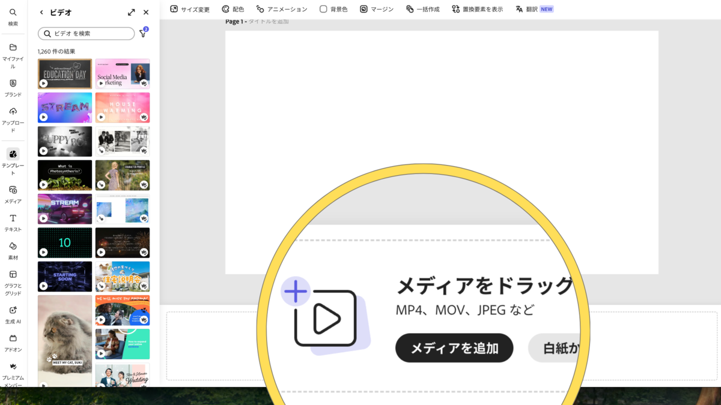Screen dimensions: 721x405
Task: Select the テンプレート templates sidebar icon
Action: coord(13,161)
